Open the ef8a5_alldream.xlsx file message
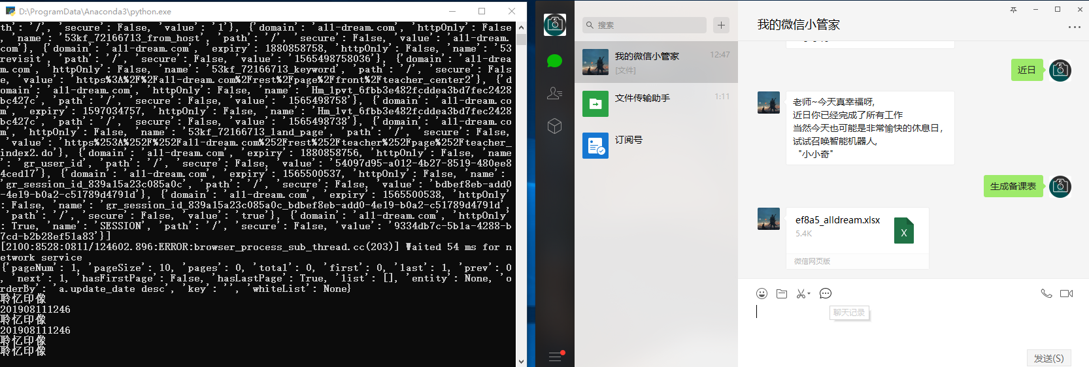1089x367 pixels. (x=857, y=238)
